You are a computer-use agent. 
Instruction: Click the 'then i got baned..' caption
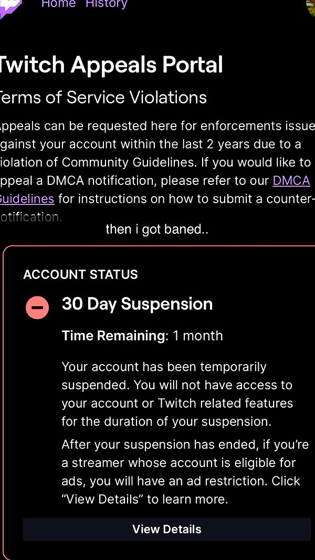[x=157, y=229]
